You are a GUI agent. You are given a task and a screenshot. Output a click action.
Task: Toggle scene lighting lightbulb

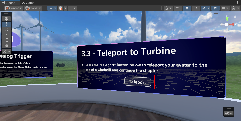(x=187, y=8)
